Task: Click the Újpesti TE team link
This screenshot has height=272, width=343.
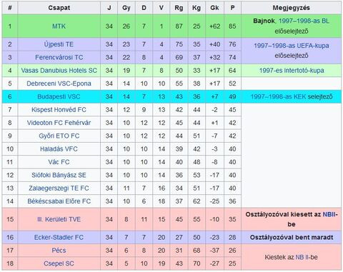Action: 59,44
